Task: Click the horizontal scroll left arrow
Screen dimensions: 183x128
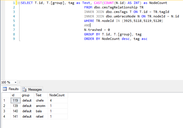Action: (x=19, y=83)
